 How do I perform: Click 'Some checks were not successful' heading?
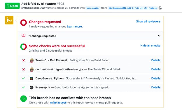[x=57, y=46]
